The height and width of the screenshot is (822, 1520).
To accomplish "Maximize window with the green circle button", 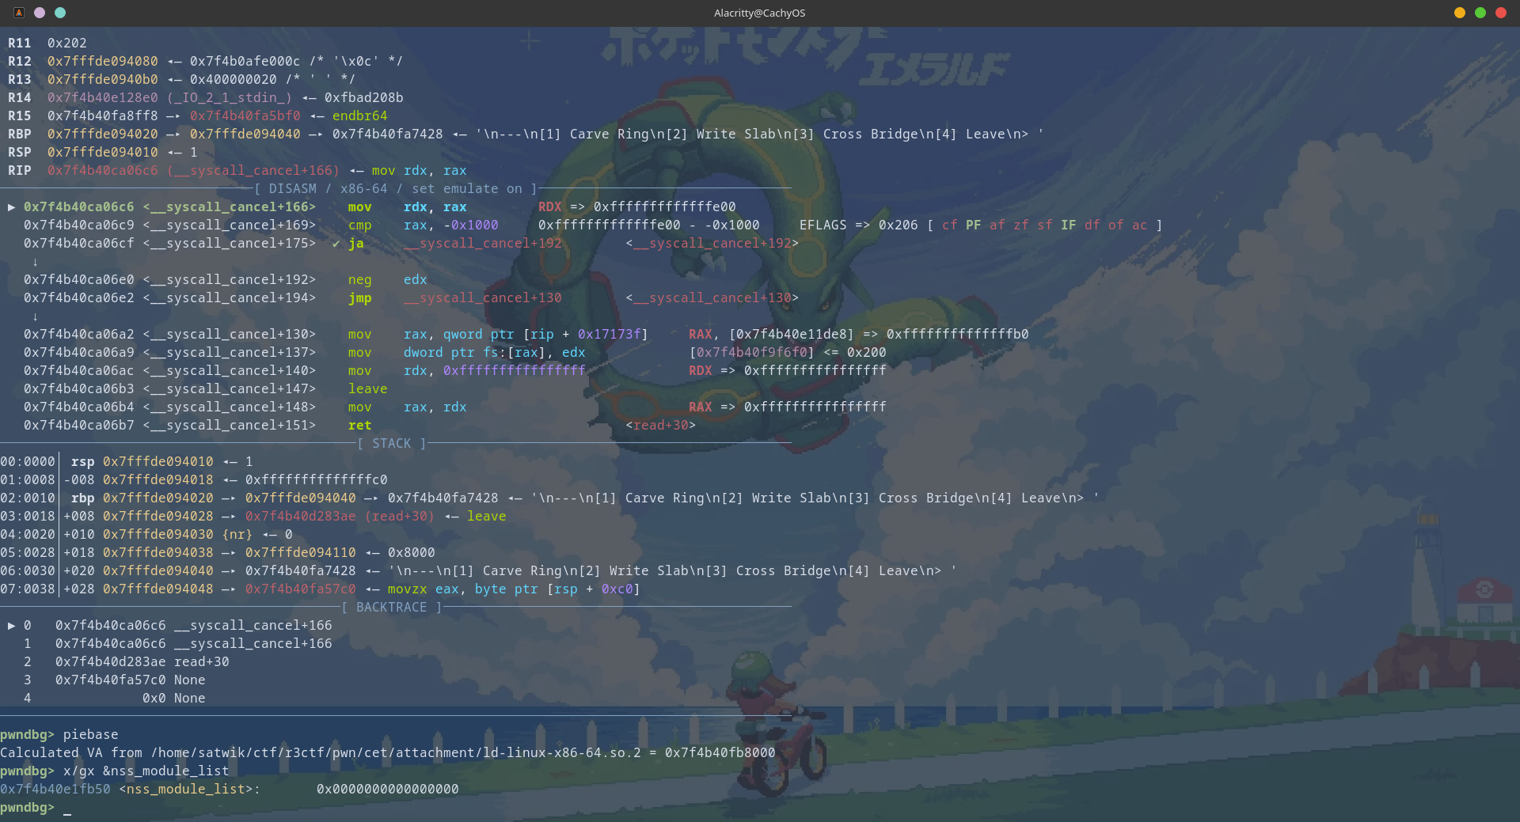I will [x=1480, y=13].
